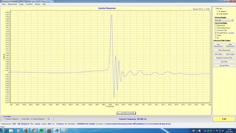The image size is (236, 133).
Task: Switch to the Audiolense taskbar icon
Action: pyautogui.click(x=57, y=130)
